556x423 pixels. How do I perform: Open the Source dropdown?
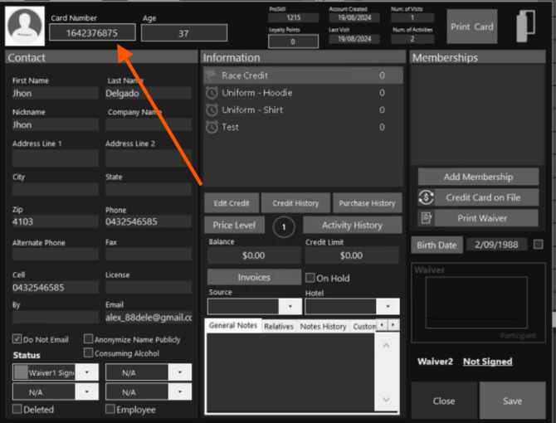[x=290, y=307]
